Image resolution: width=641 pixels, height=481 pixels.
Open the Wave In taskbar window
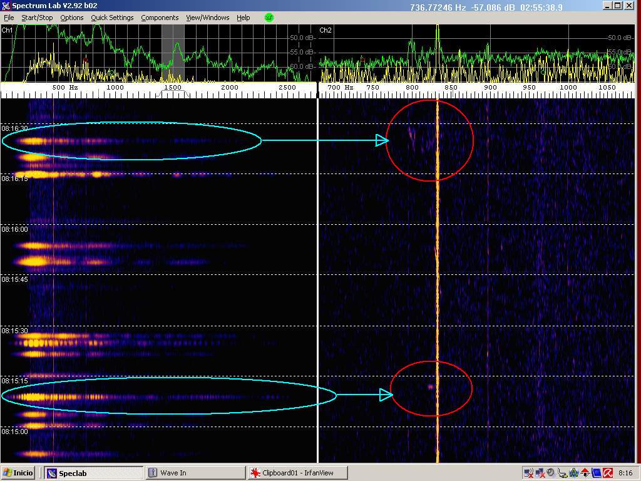coord(194,473)
